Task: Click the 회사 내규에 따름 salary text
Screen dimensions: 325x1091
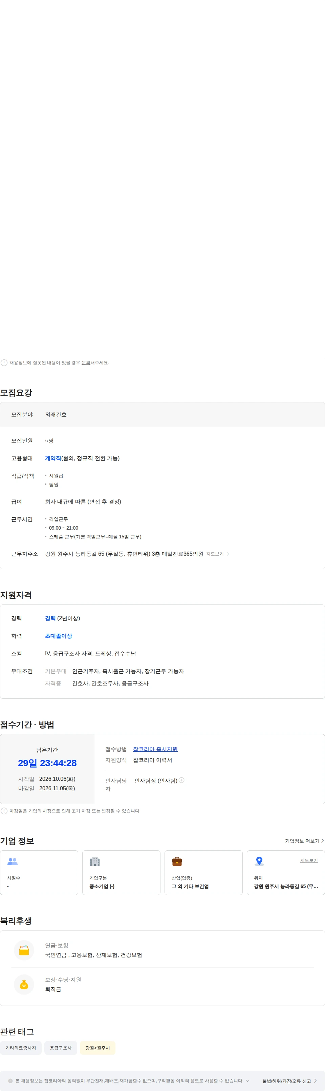Action: [x=83, y=502]
